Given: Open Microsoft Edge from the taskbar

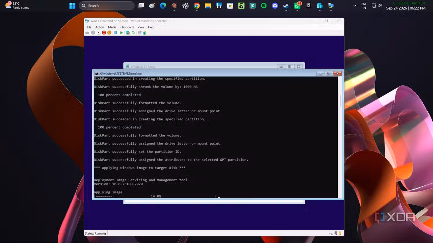Looking at the screenshot, I should (x=163, y=6).
